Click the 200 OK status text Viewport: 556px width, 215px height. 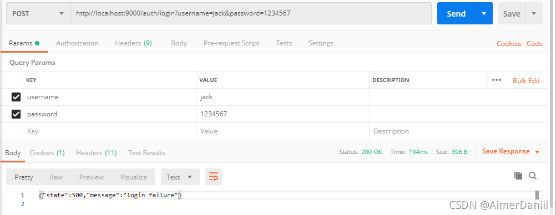point(372,152)
